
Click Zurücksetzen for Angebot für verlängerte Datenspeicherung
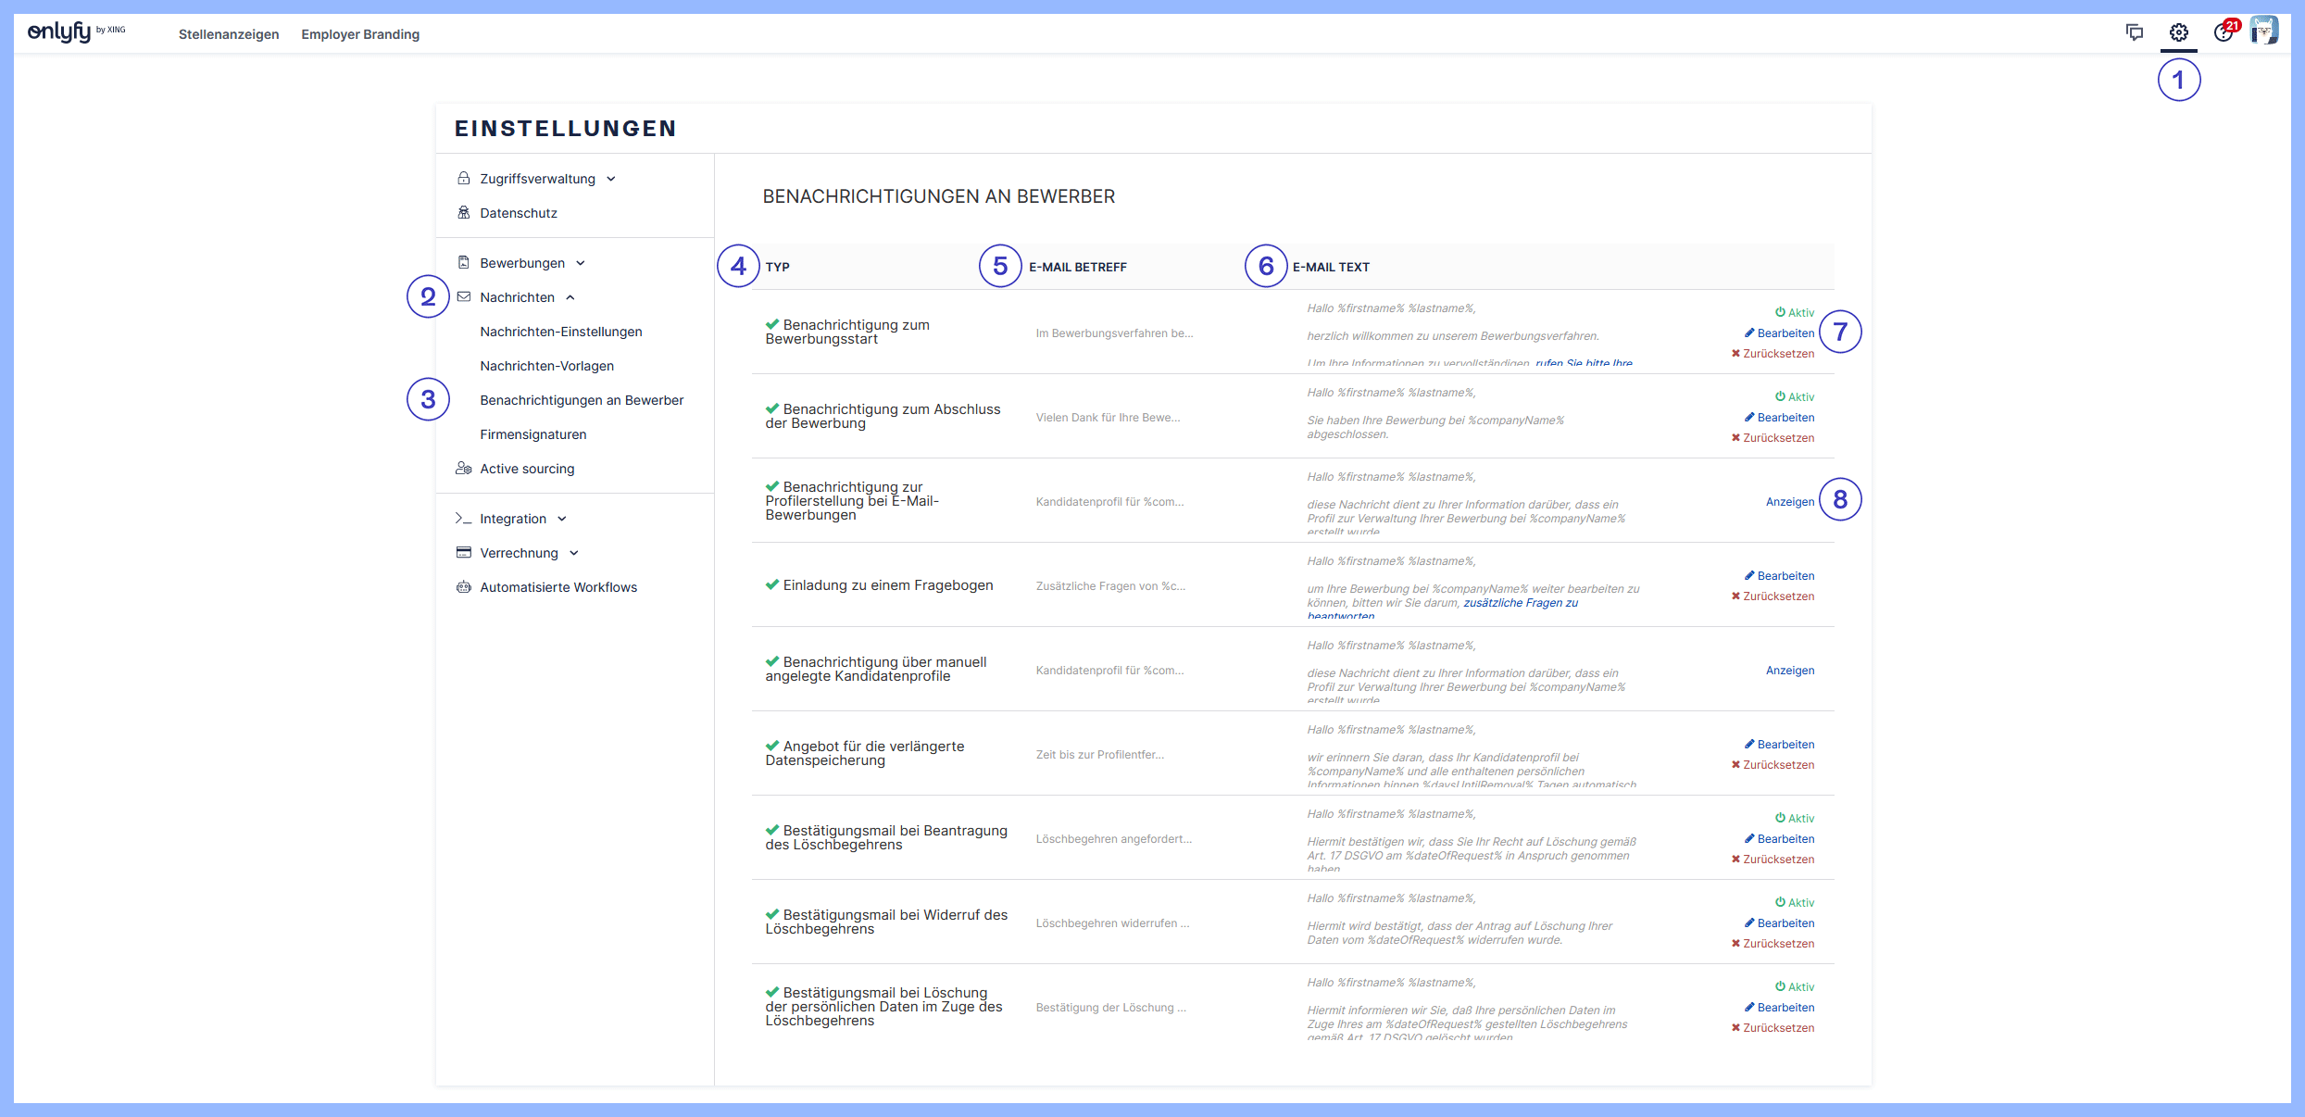point(1773,765)
